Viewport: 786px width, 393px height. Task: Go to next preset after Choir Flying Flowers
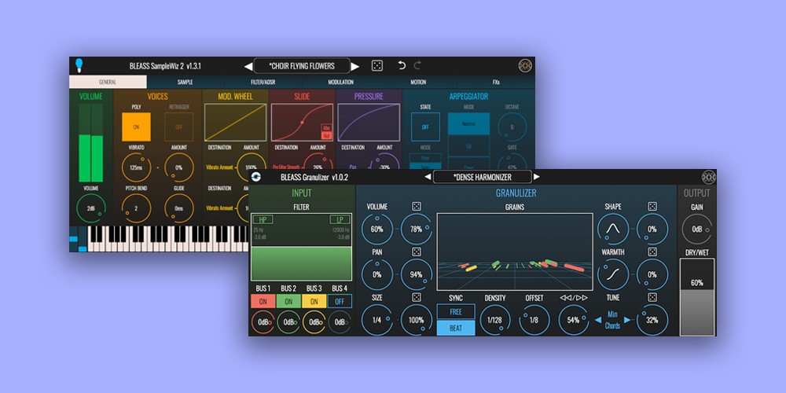point(355,67)
